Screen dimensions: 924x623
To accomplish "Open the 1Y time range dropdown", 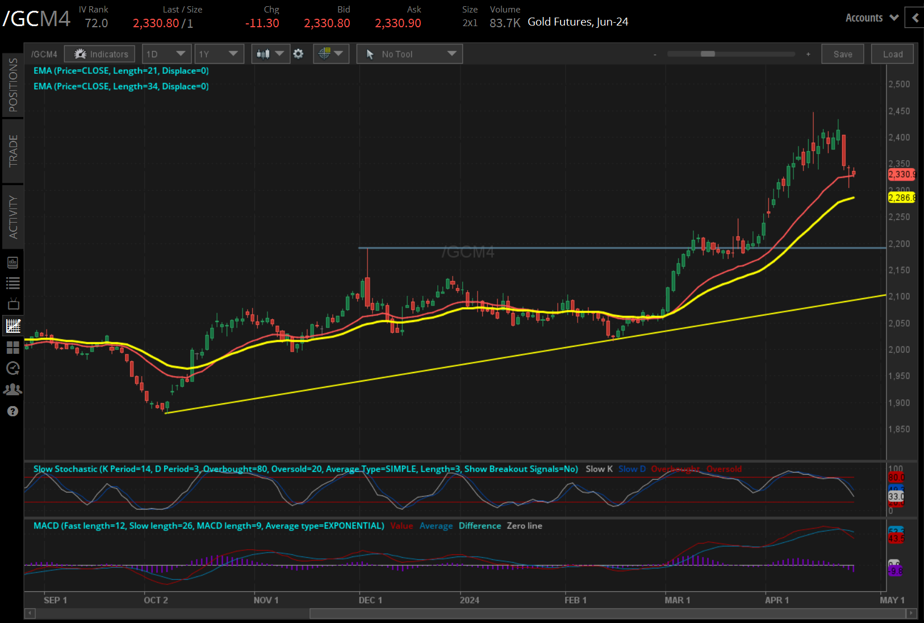I will click(219, 53).
